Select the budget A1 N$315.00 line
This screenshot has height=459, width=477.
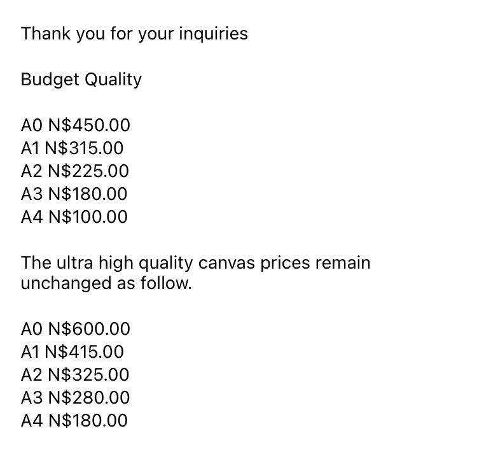(72, 148)
